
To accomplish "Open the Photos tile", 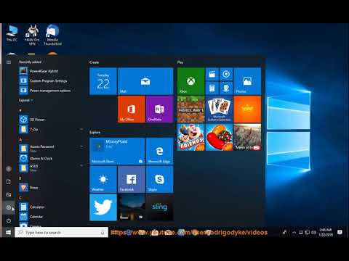I will pos(247,81).
